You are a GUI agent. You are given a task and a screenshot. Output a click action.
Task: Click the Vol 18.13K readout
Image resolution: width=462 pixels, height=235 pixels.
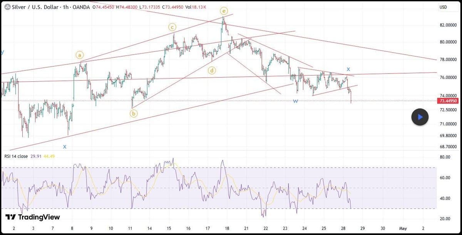196,7
